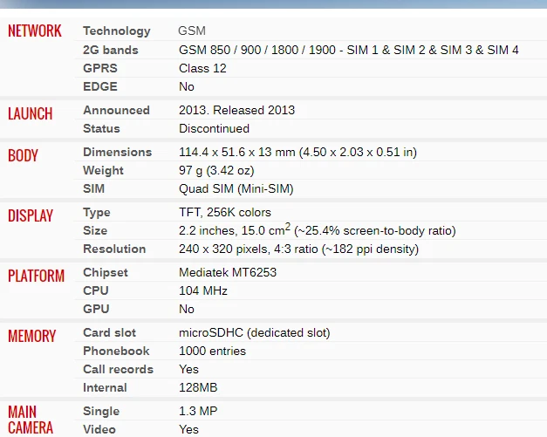
Task: Open the CPU glossary link
Action: point(95,290)
